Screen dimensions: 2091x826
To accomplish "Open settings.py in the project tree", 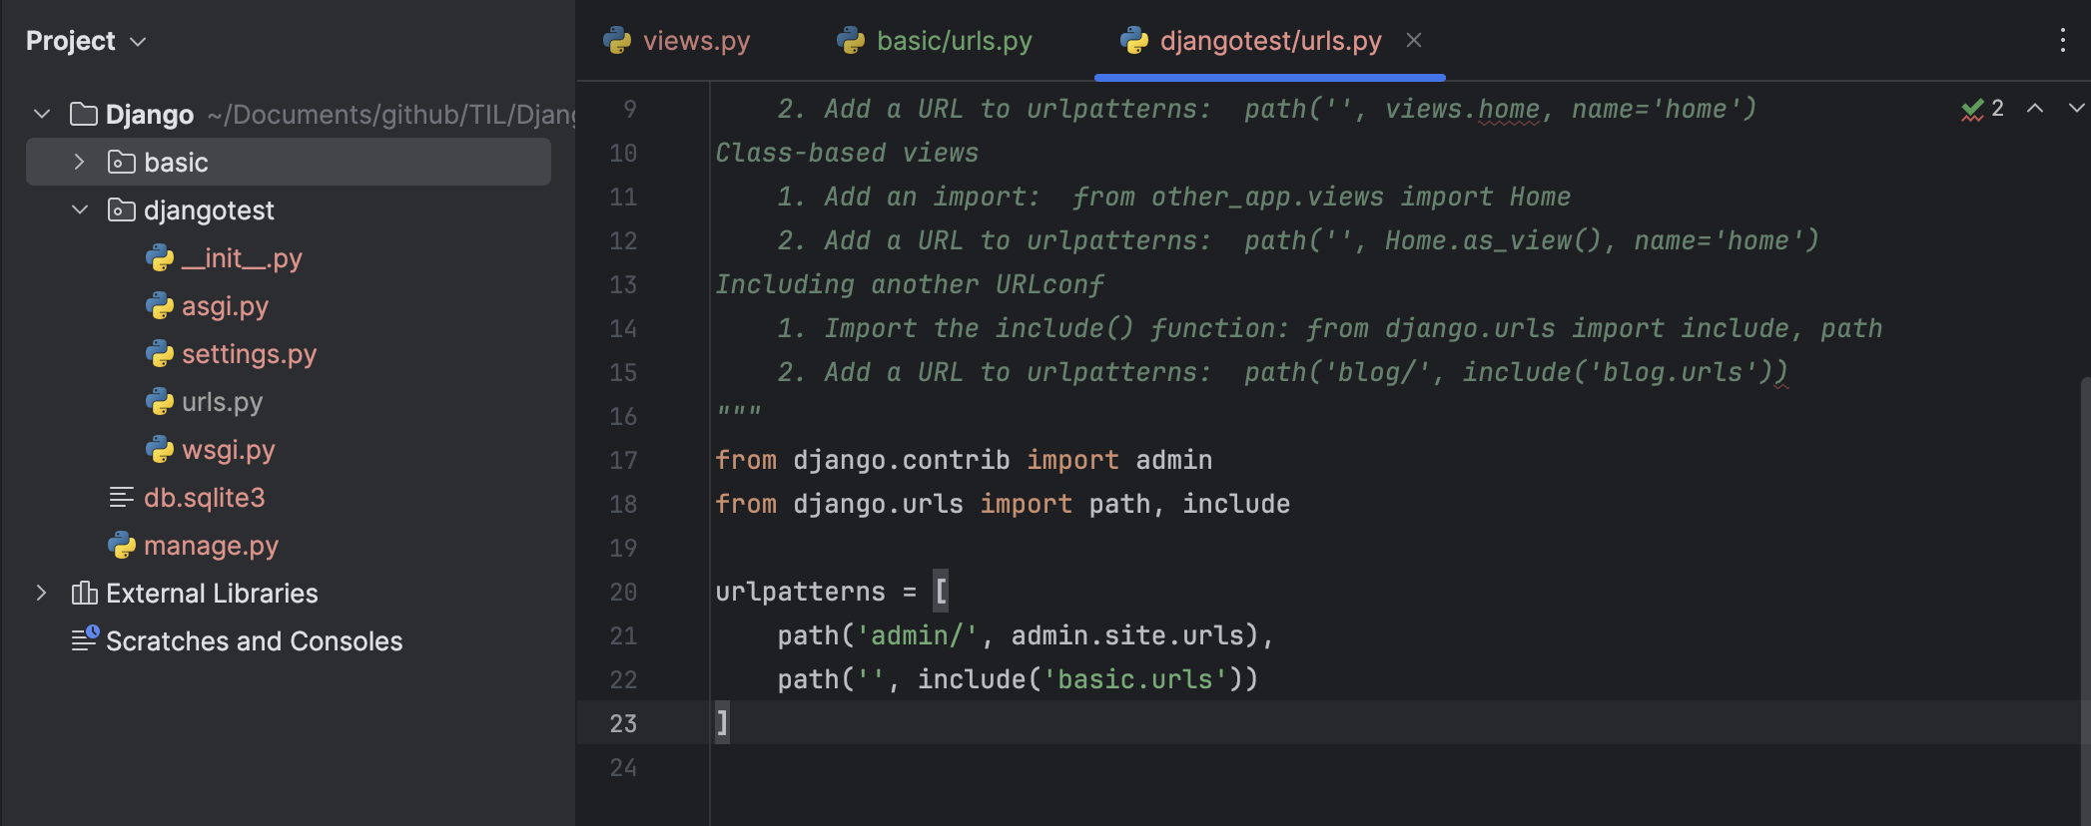I will click(x=249, y=354).
